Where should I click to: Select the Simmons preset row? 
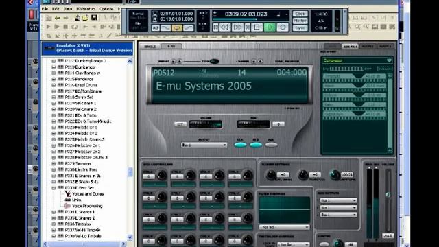pos(78,163)
